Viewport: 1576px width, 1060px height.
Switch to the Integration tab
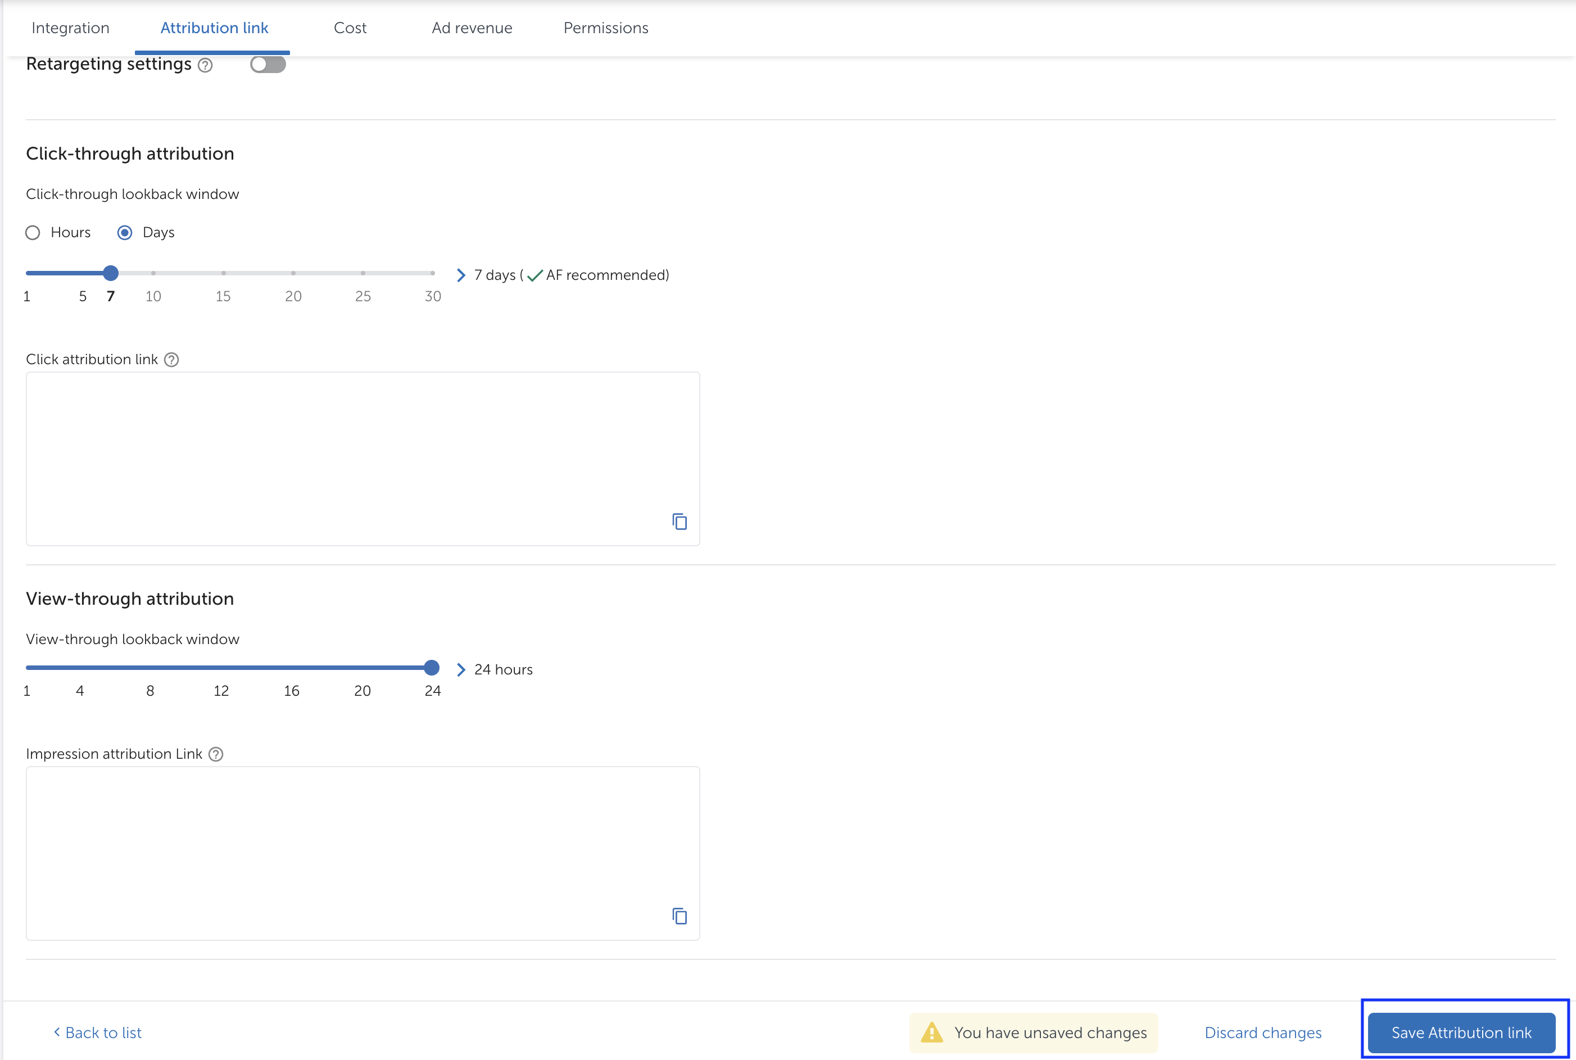[70, 28]
